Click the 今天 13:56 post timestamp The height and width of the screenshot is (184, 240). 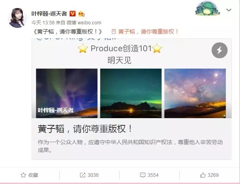coord(43,23)
